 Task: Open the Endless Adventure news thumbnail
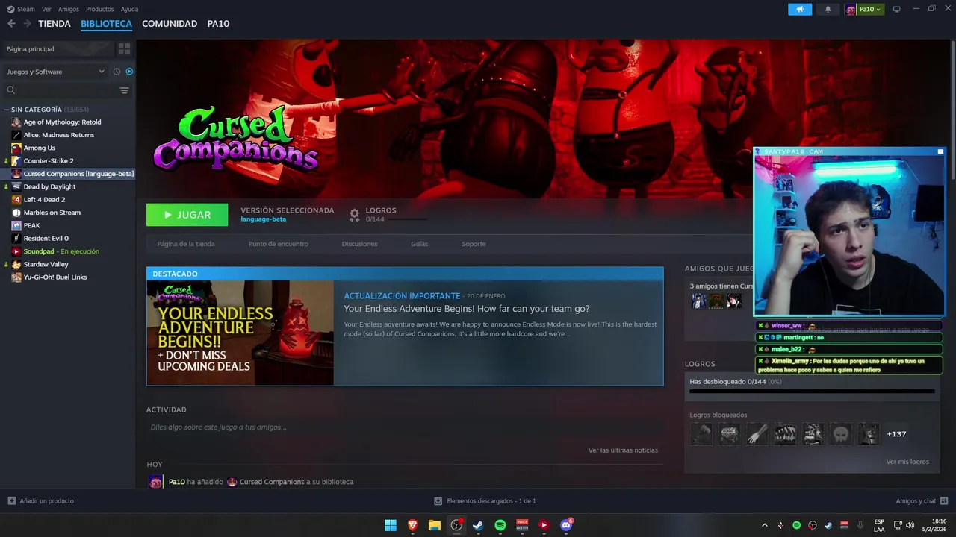click(240, 333)
